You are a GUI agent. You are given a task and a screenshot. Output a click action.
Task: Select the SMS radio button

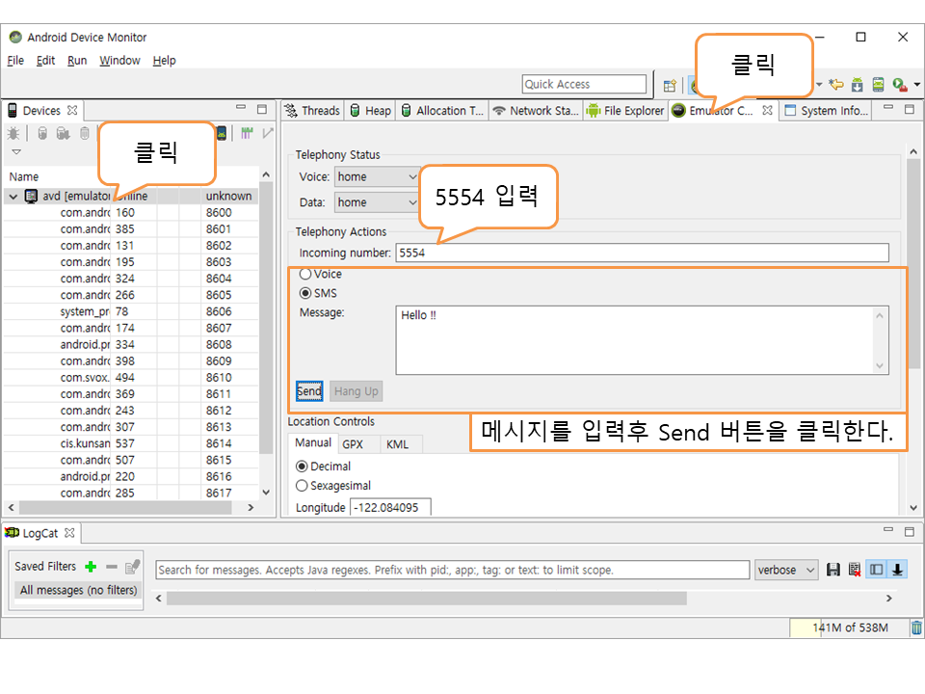[x=305, y=293]
